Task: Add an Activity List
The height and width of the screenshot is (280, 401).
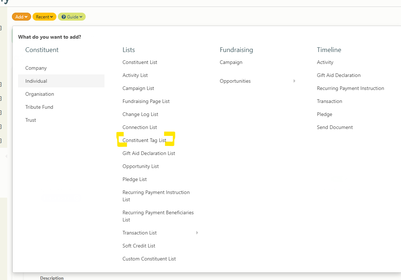Action: pos(135,76)
